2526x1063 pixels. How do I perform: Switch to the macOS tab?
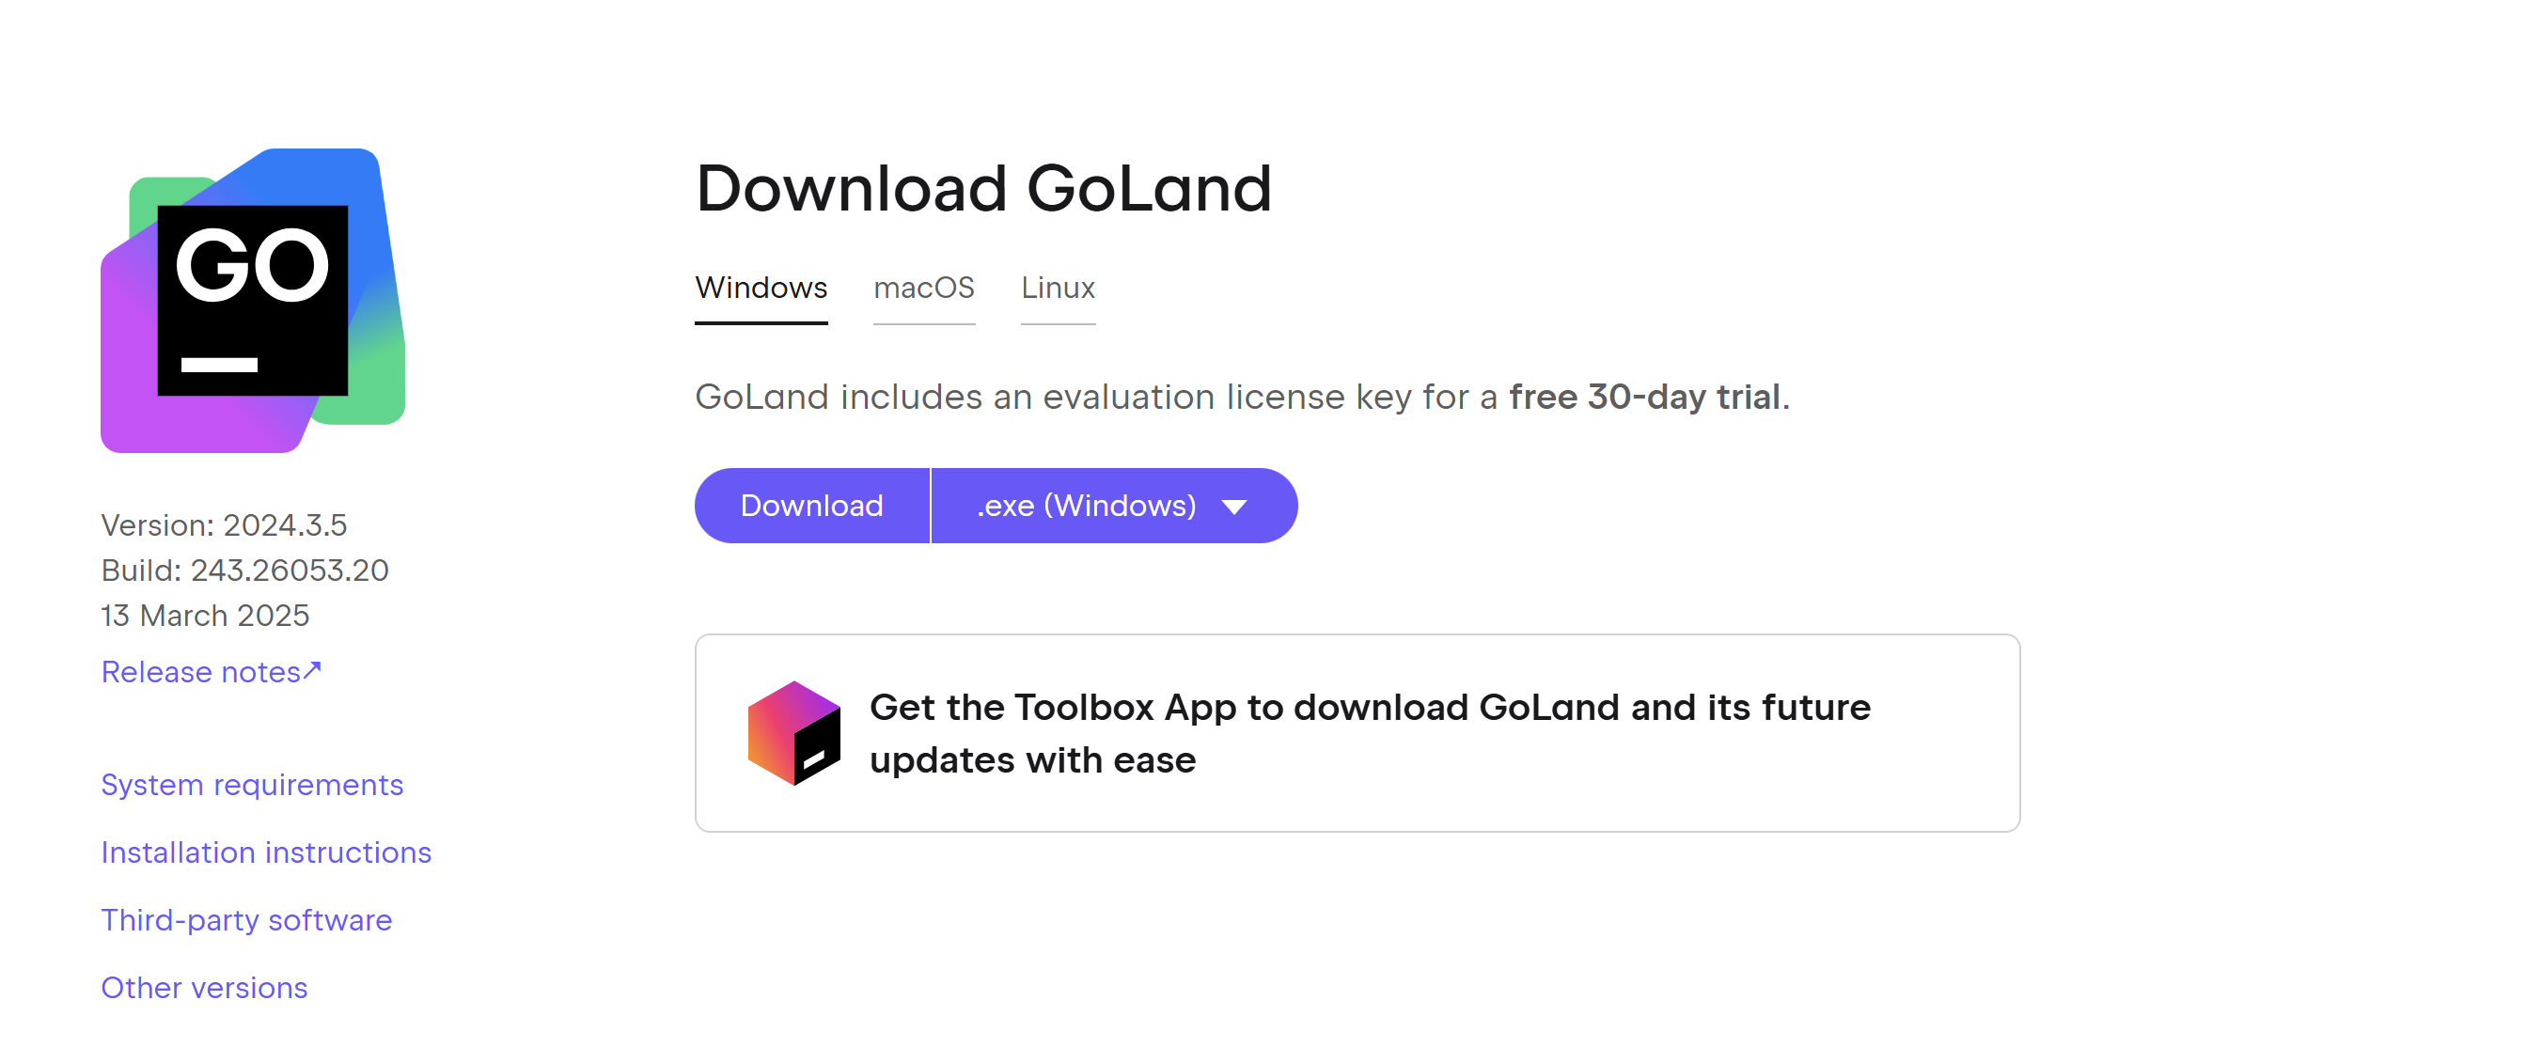click(x=924, y=289)
